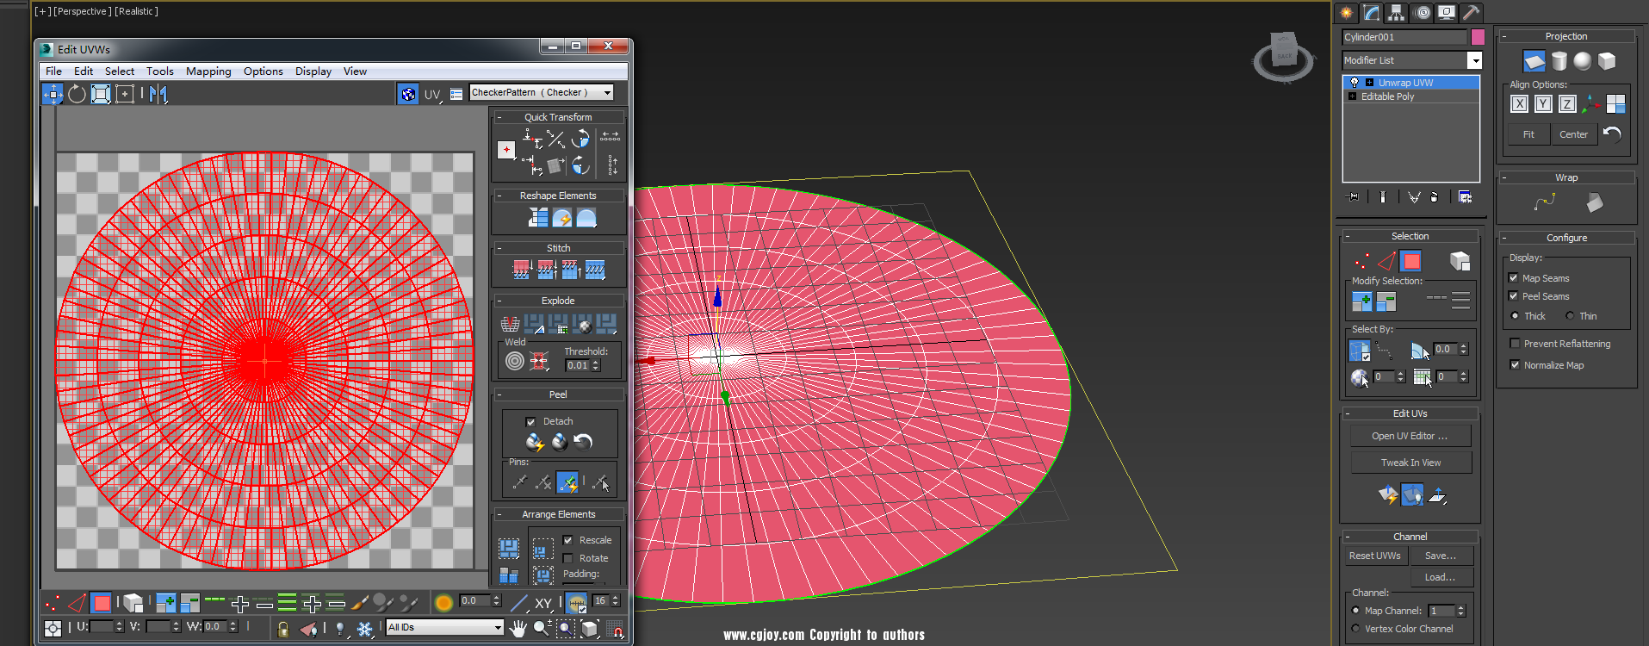Open the Hierarchy tab in the command panel
The image size is (1649, 646).
coord(1397,12)
